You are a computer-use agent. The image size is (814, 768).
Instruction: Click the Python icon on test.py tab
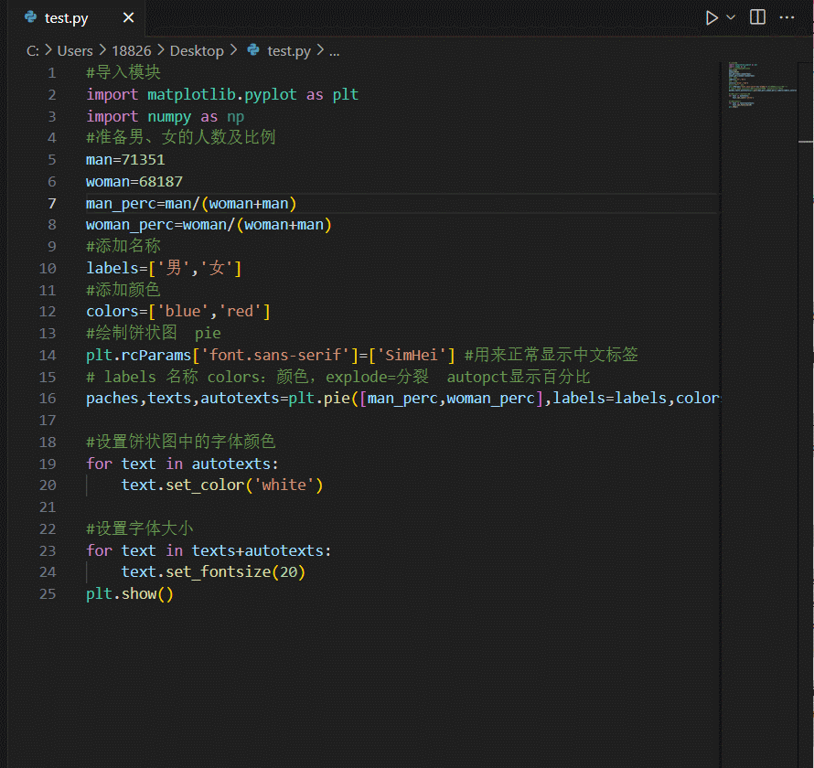click(x=30, y=17)
